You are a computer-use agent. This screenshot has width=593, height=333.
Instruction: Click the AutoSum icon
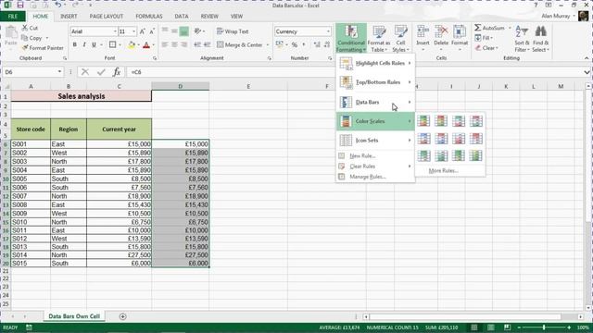pos(478,28)
